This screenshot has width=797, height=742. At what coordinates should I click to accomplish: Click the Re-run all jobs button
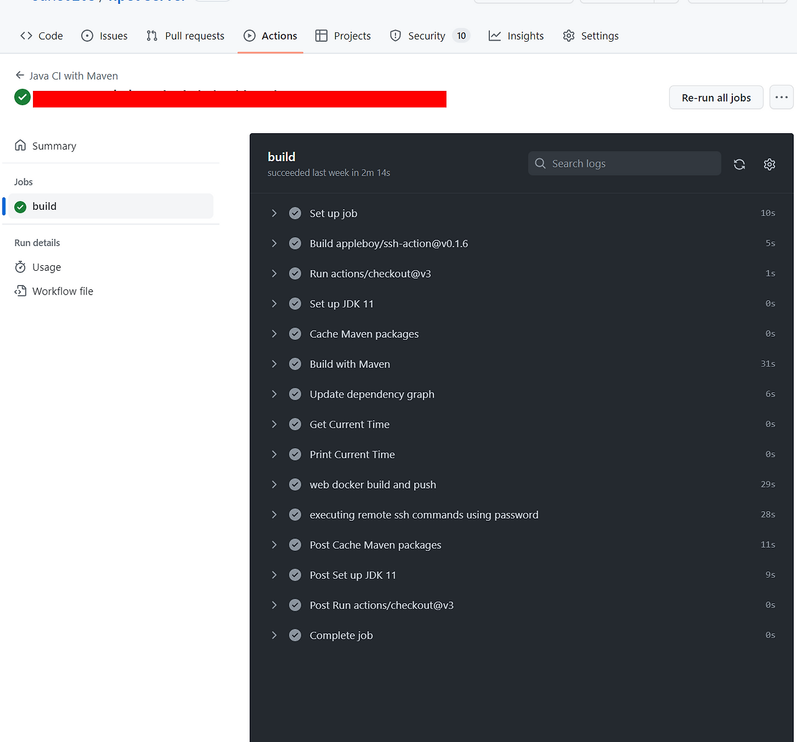tap(715, 97)
